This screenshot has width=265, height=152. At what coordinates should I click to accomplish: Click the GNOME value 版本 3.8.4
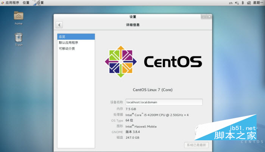[x=132, y=132]
